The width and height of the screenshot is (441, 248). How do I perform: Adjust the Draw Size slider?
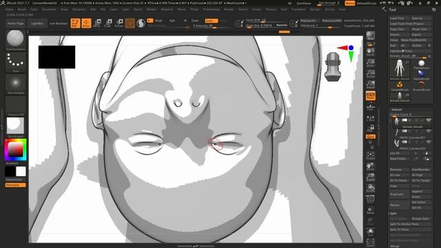(x=266, y=25)
